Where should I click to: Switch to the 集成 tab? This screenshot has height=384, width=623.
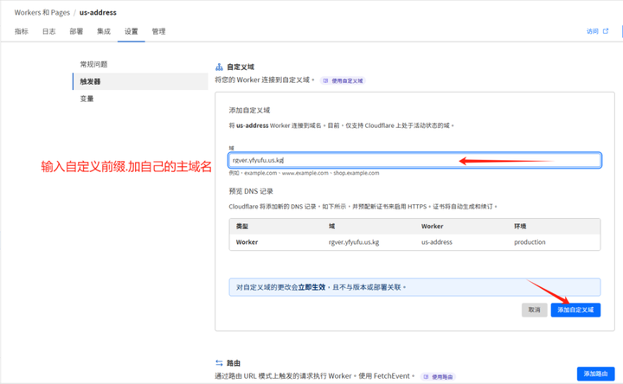tap(104, 31)
